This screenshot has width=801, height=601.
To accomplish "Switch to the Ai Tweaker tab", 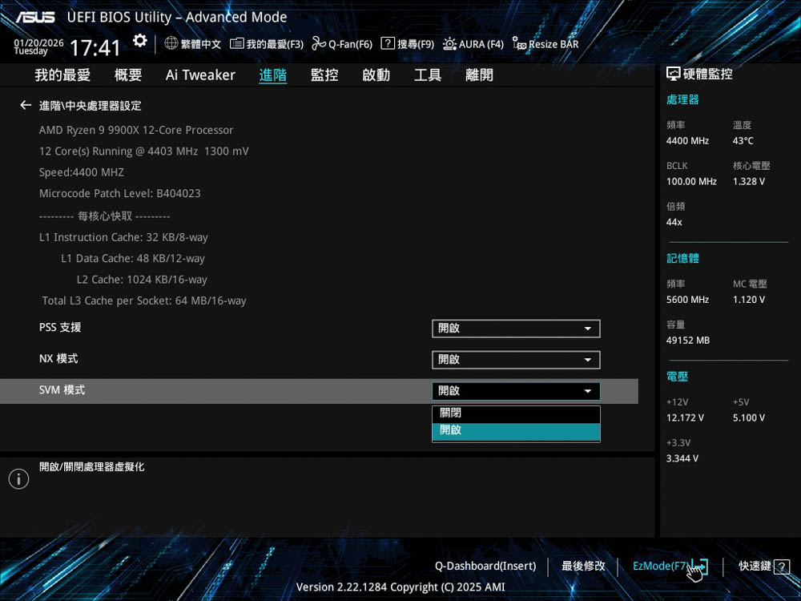I will click(x=200, y=75).
